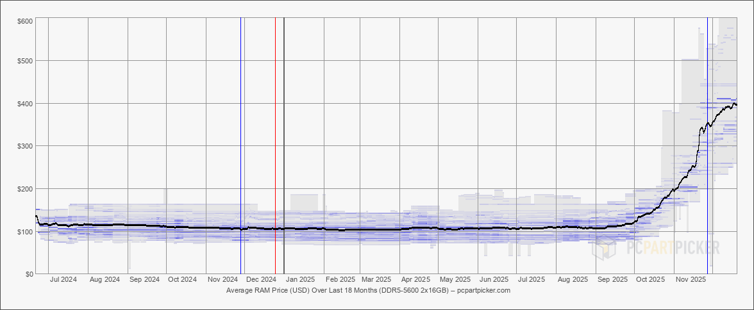The height and width of the screenshot is (310, 754).
Task: Click the $100 price axis label
Action: tap(24, 232)
